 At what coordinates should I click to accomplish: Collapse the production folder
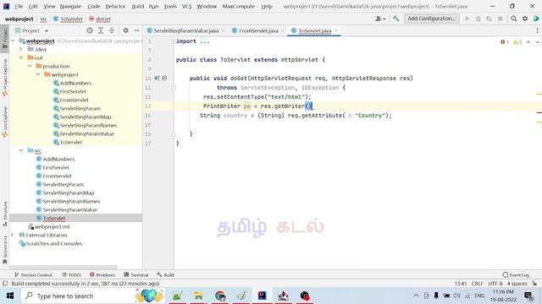[30, 66]
